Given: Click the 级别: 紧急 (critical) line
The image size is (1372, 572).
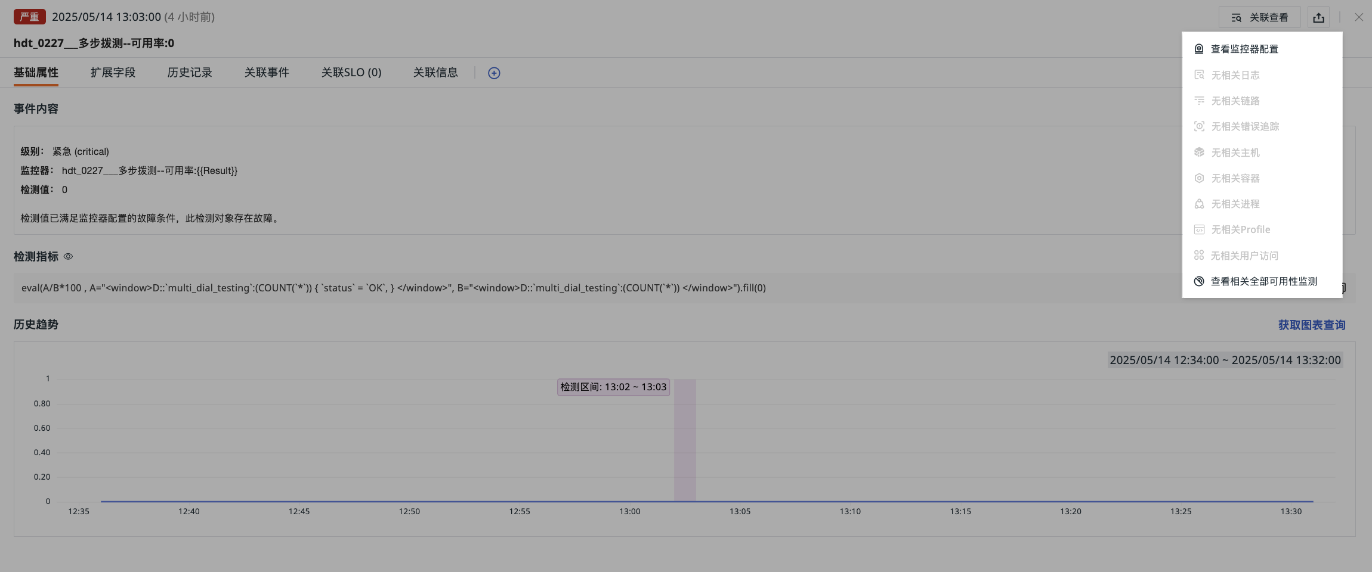Looking at the screenshot, I should pos(65,151).
